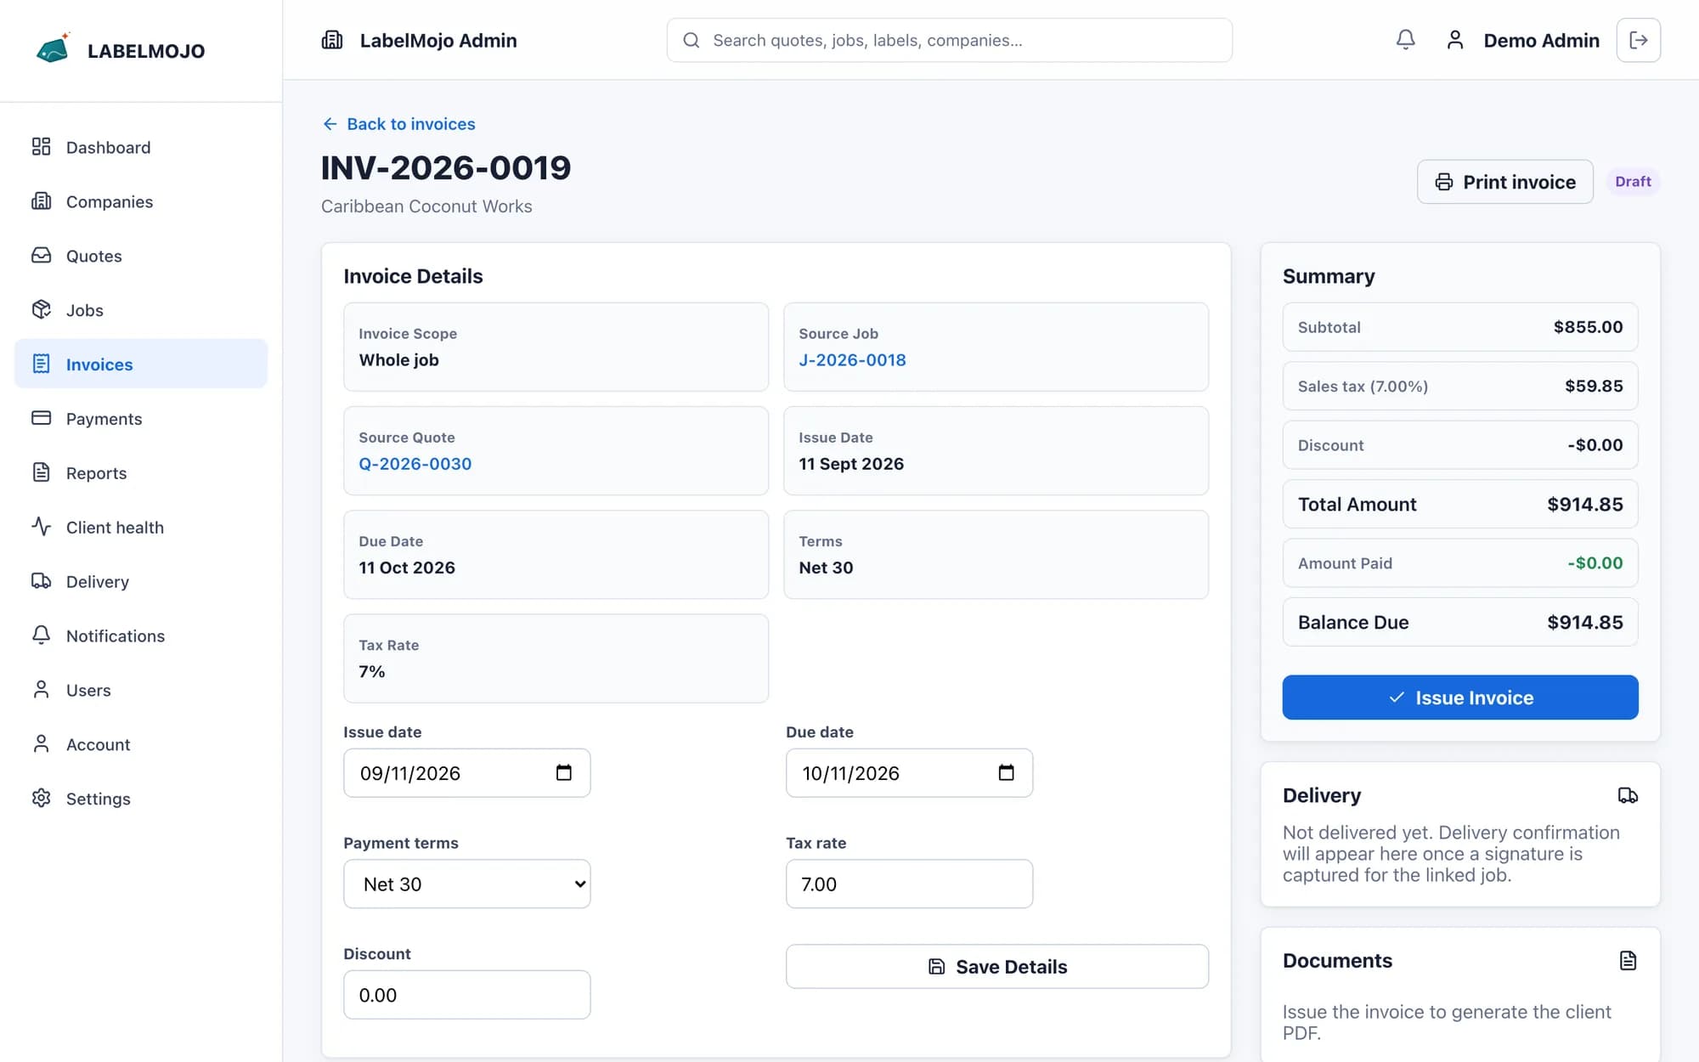Click the Issue Invoice button
The width and height of the screenshot is (1699, 1062).
[1460, 698]
